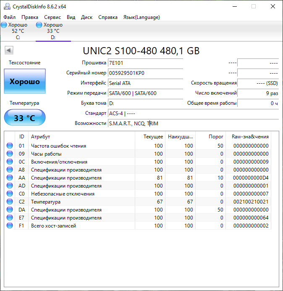The height and width of the screenshot is (291, 283).
Task: Click the big Хорошо health status button
Action: click(x=25, y=81)
